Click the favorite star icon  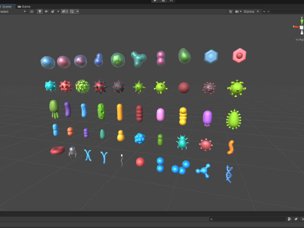pos(303,219)
